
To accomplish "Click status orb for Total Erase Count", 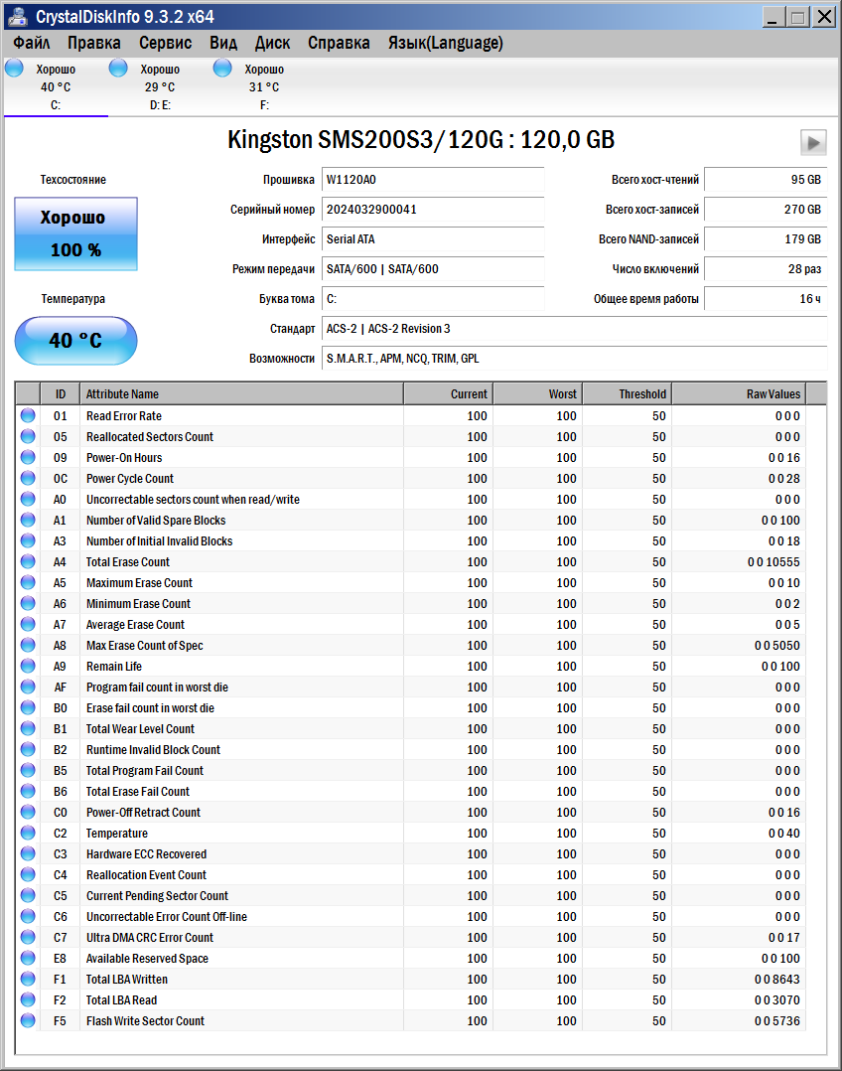I will (28, 561).
